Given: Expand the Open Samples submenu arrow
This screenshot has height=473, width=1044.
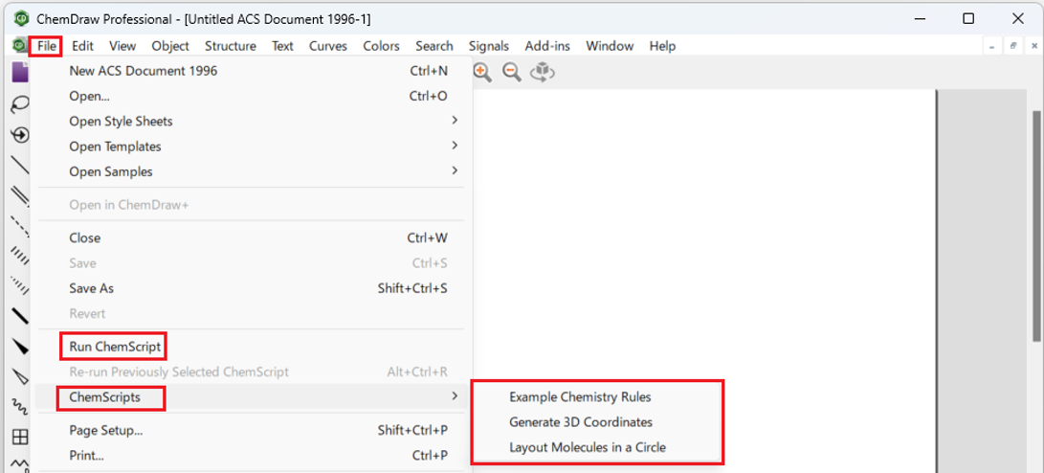Looking at the screenshot, I should tap(455, 170).
